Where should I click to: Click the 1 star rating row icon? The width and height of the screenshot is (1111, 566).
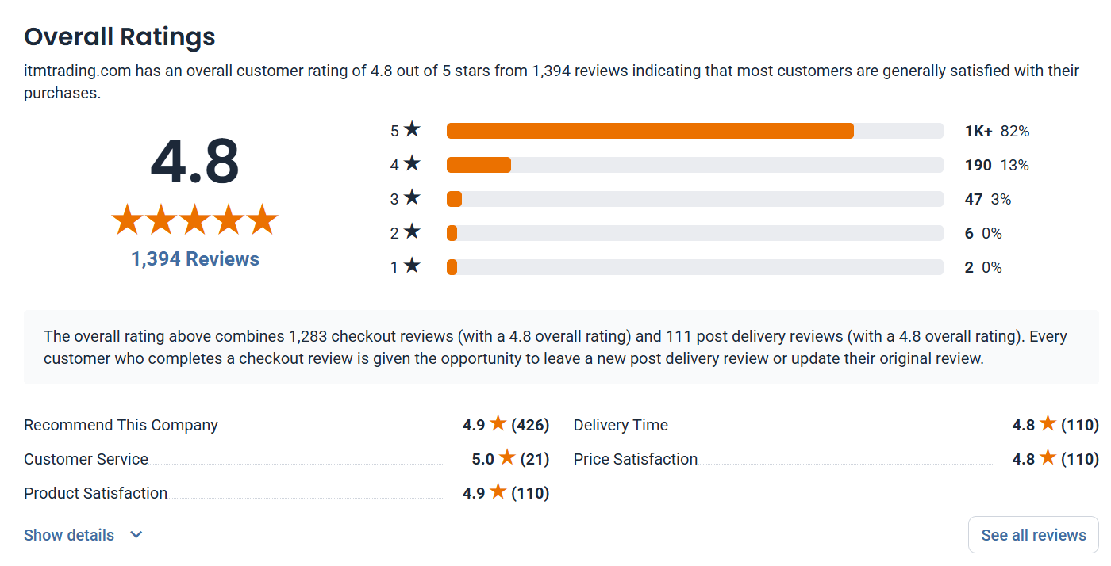click(x=411, y=266)
